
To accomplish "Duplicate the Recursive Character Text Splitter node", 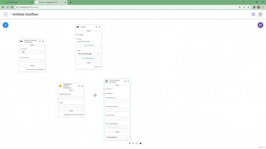I will pyautogui.click(x=40, y=41).
